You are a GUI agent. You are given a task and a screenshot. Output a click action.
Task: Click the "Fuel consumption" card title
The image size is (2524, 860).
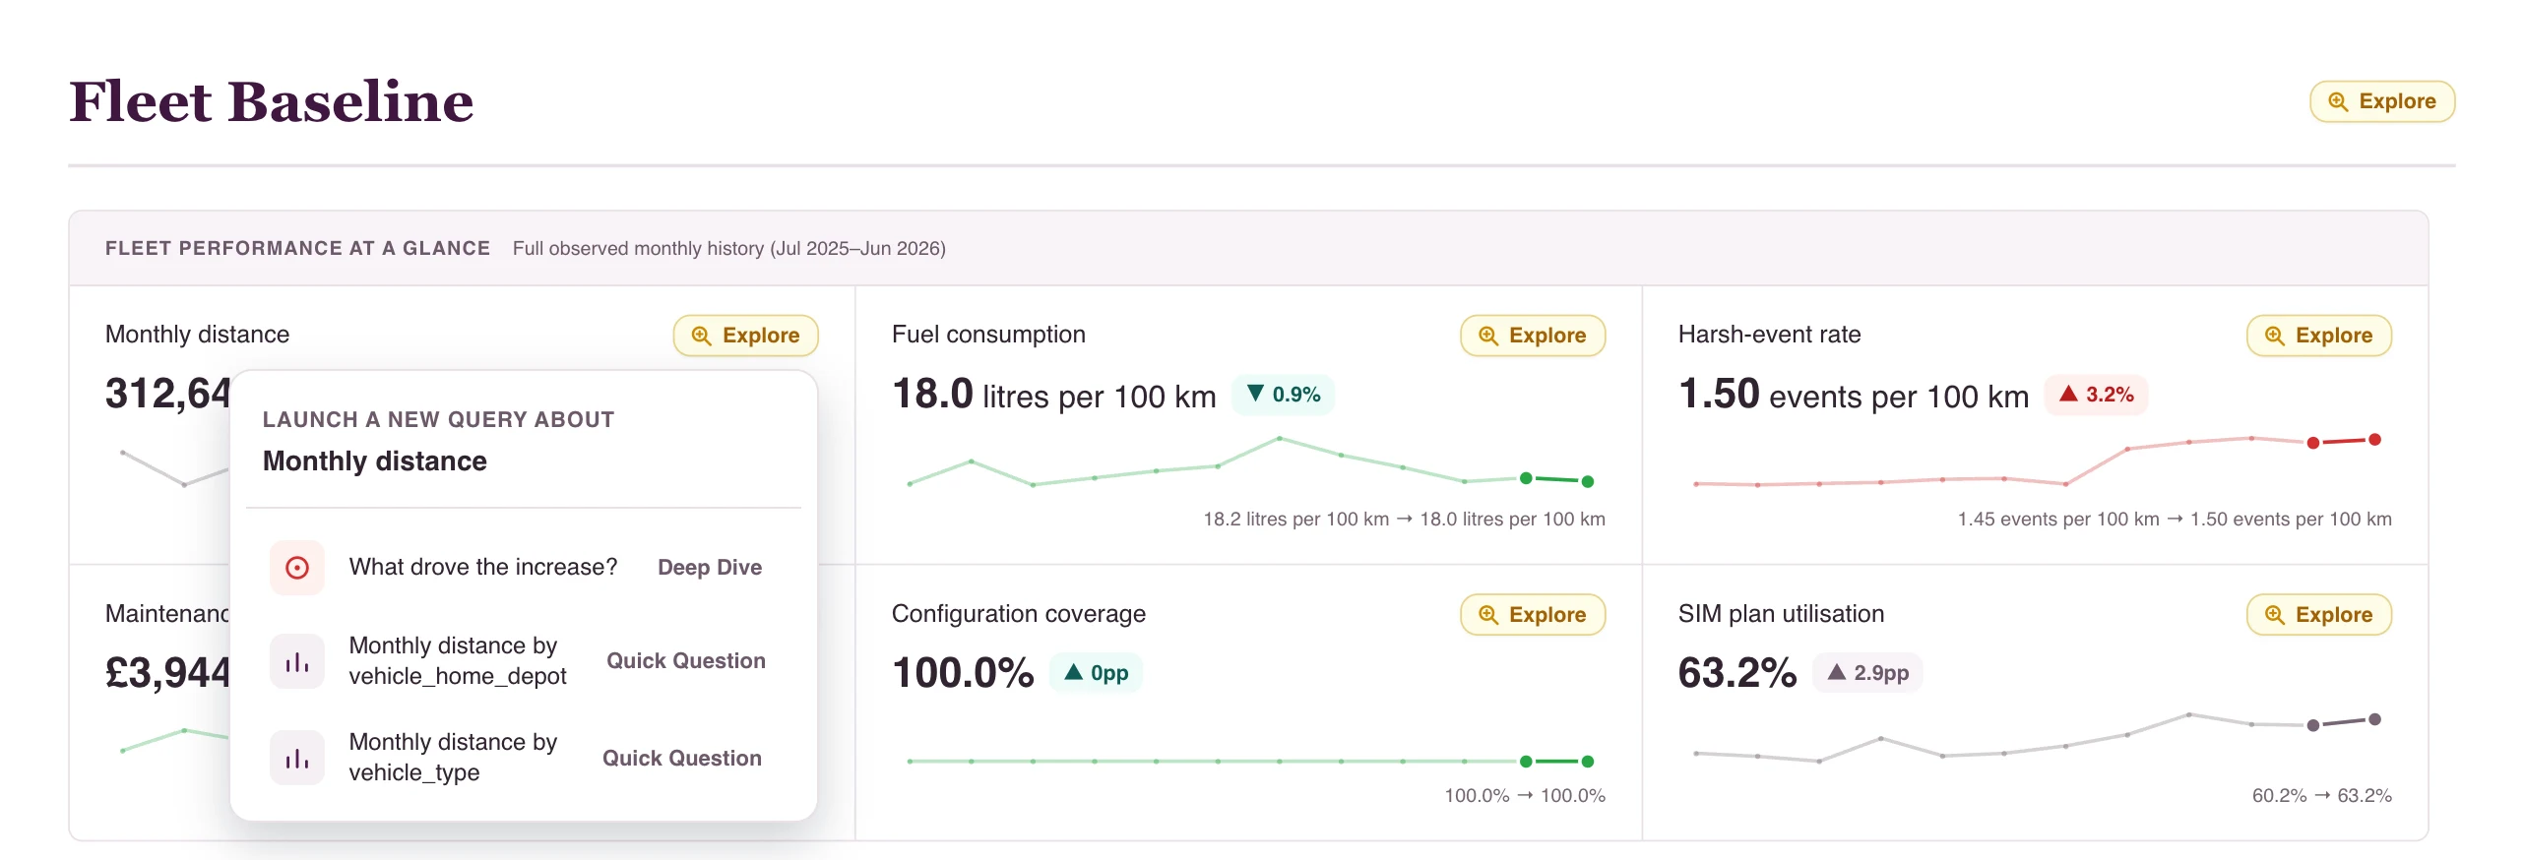pyautogui.click(x=988, y=335)
